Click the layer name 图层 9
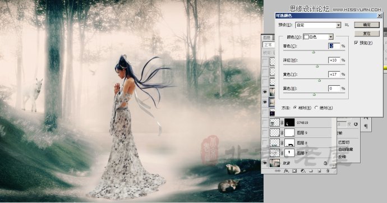Viewport: 387px width, 203px height. [x=302, y=133]
